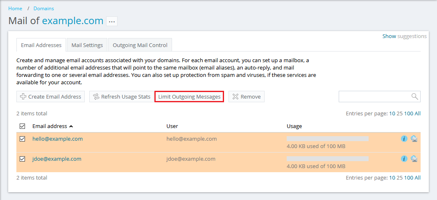Focus the search input field
Viewport: 437px width, 200px height.
(x=374, y=97)
